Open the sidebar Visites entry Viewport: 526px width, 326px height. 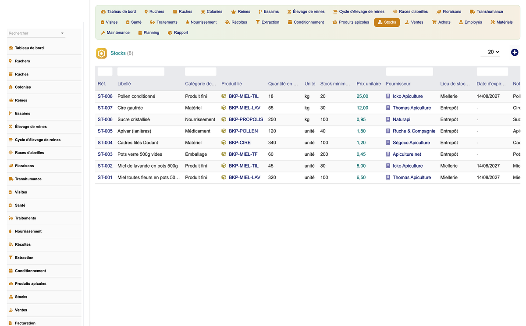click(44, 192)
